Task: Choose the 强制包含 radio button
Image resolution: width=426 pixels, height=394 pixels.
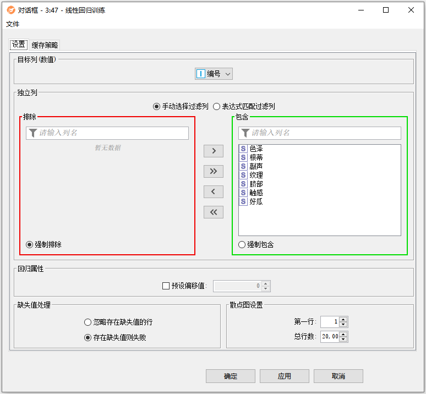Action: coord(242,245)
